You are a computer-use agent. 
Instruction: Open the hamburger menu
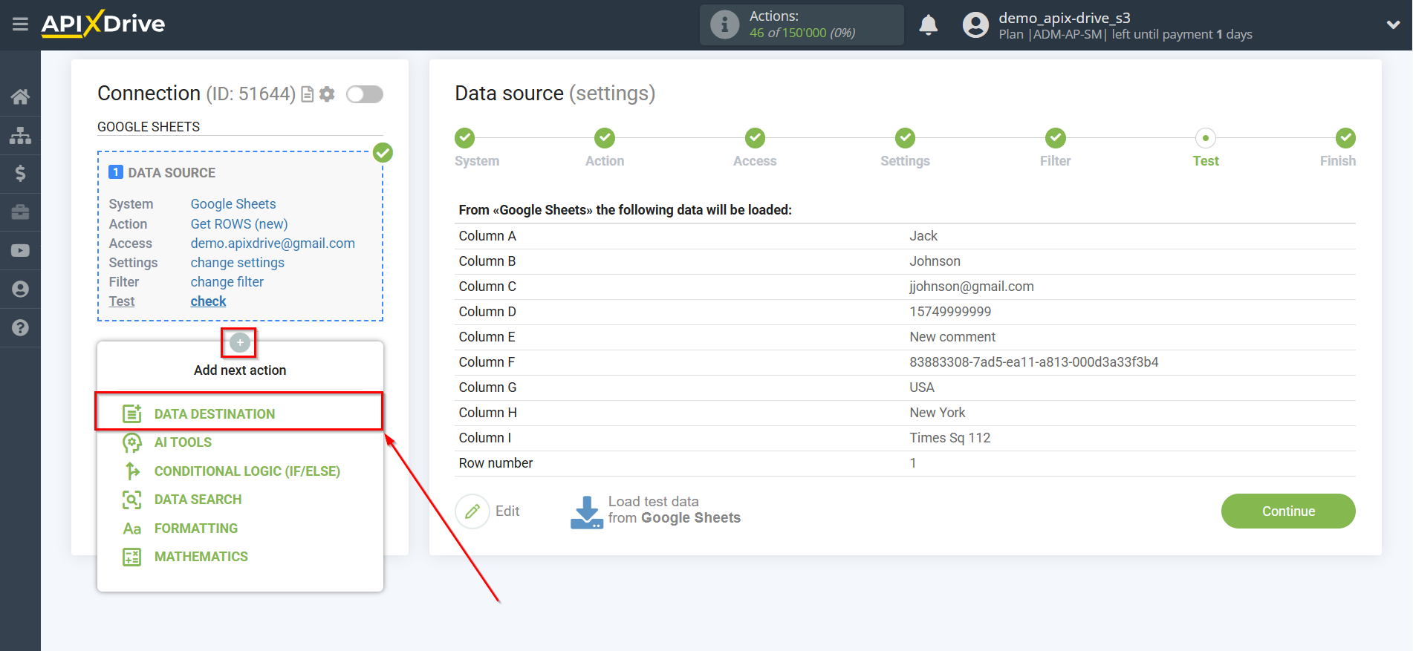[20, 24]
